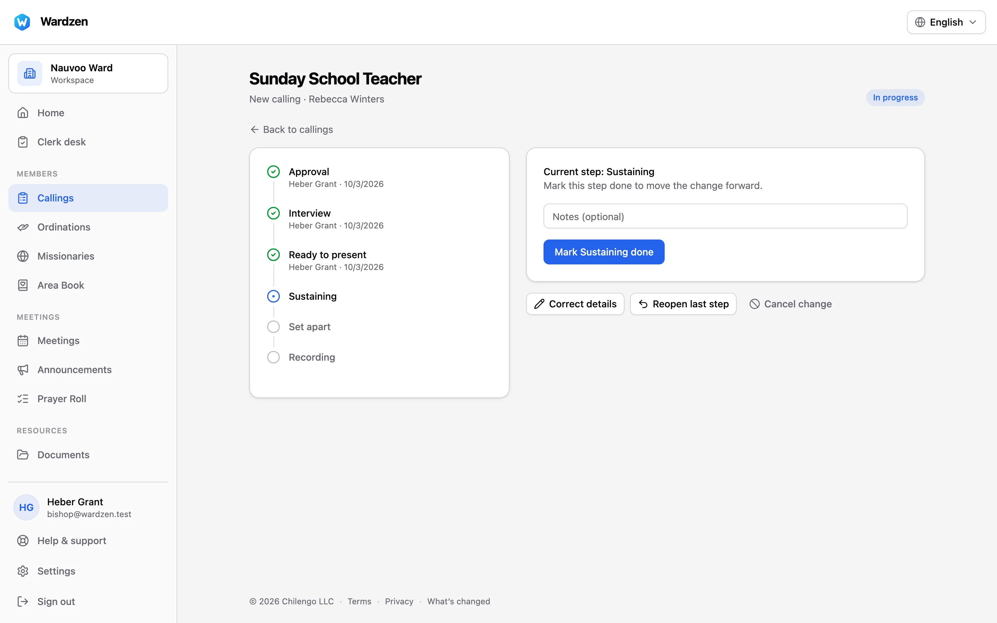Viewport: 997px width, 623px height.
Task: Open What's changed footer link
Action: click(x=459, y=601)
